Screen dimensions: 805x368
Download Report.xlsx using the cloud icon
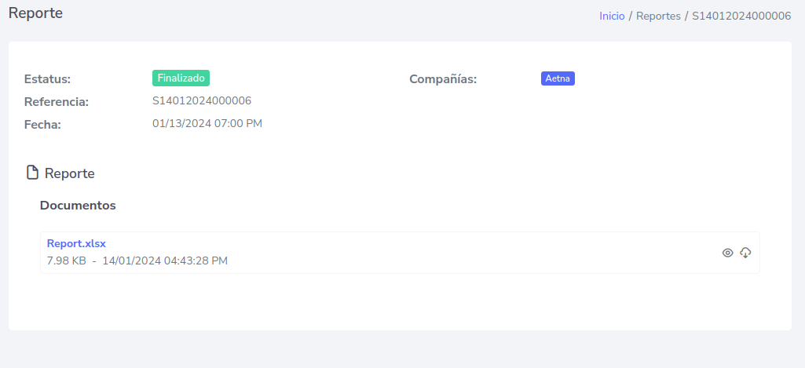click(746, 253)
